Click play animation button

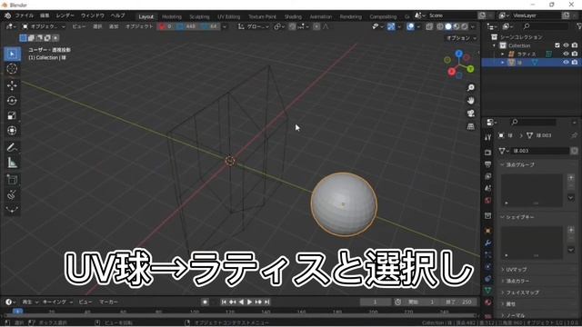click(x=249, y=302)
